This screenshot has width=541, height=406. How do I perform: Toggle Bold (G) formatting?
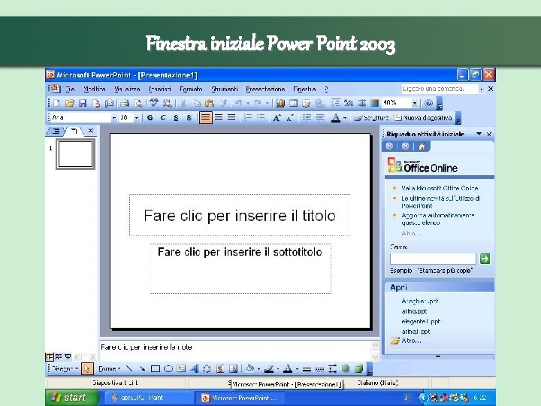pyautogui.click(x=150, y=118)
